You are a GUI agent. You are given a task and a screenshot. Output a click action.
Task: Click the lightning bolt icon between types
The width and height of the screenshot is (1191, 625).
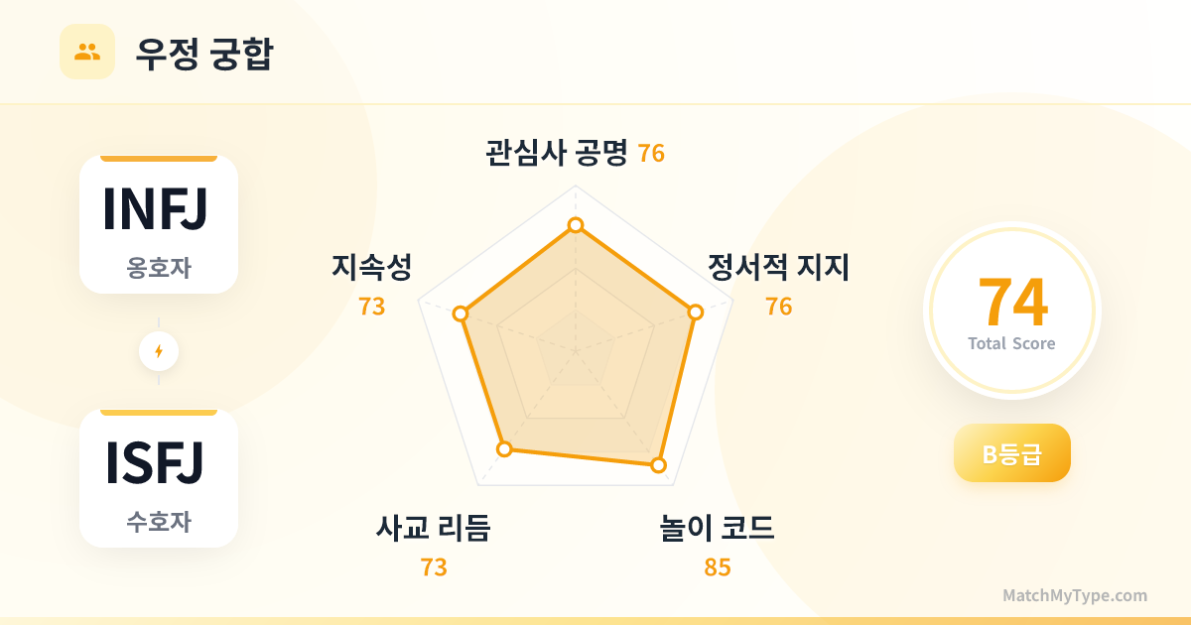point(159,351)
